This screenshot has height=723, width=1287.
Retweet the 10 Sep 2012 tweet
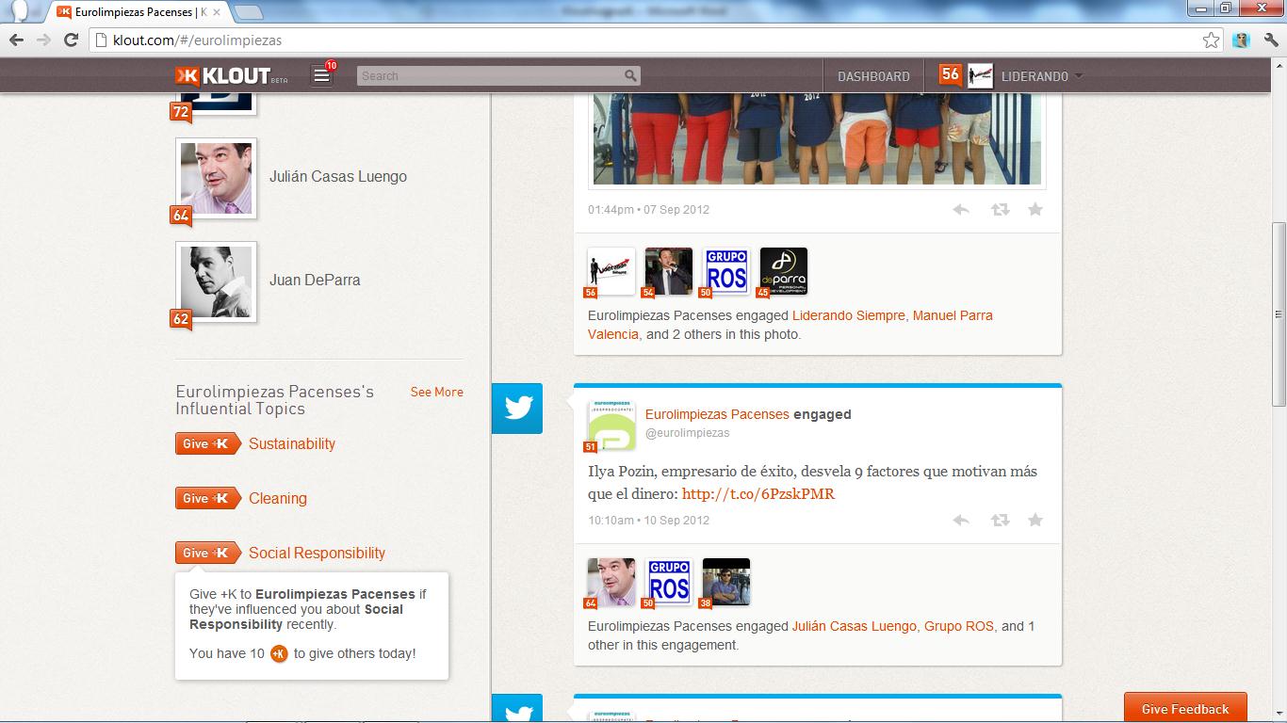point(1000,520)
